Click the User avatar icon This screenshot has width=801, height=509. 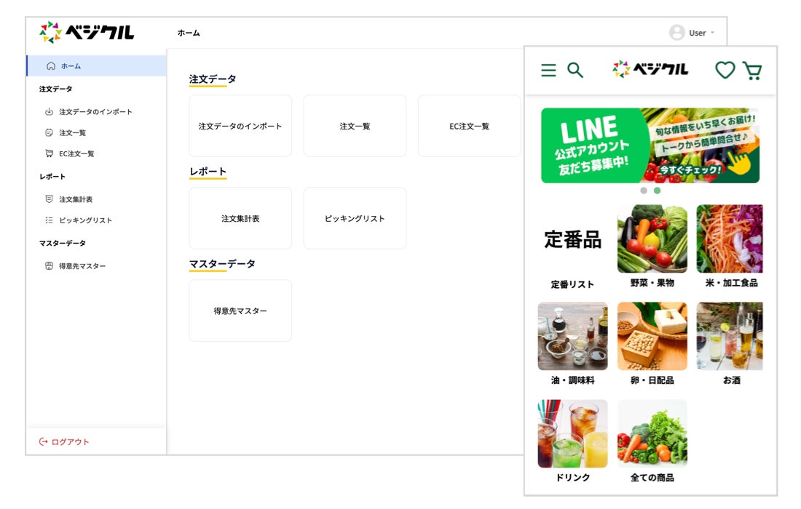[x=677, y=33]
